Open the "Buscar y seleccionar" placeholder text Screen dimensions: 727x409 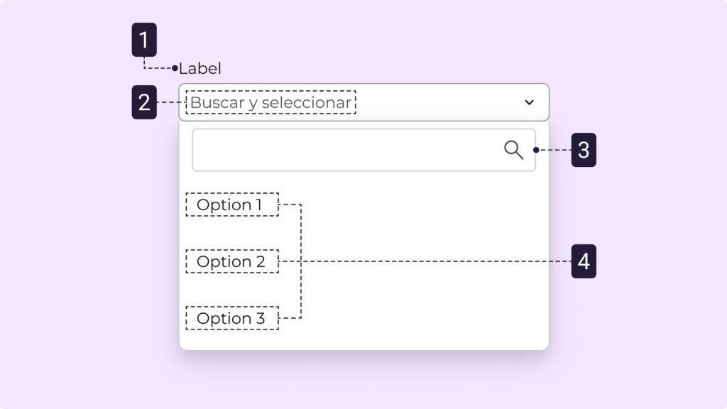click(x=270, y=102)
